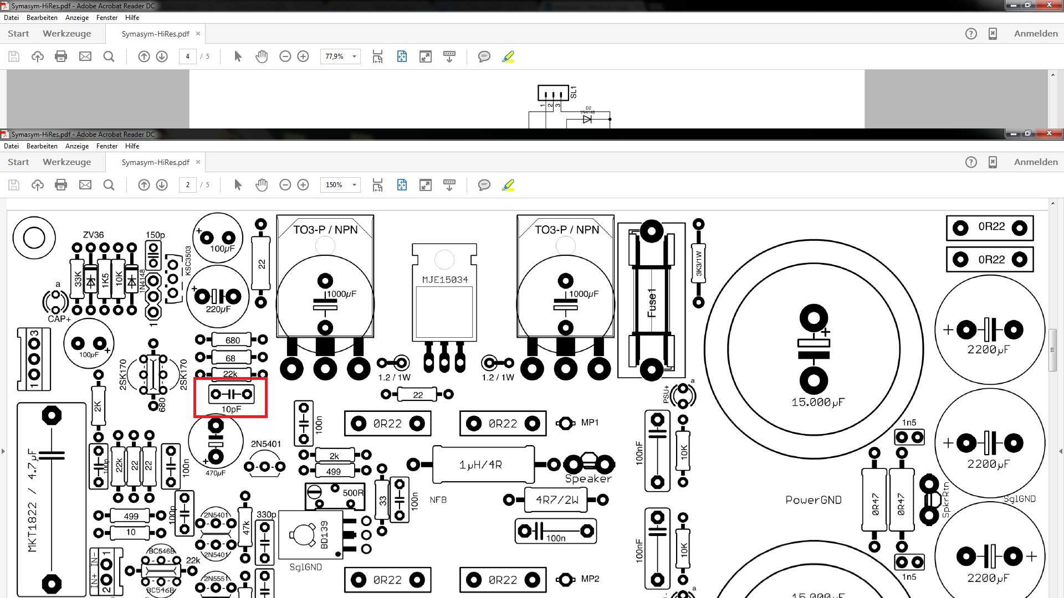This screenshot has width=1064, height=598.
Task: Click cloud upload icon in the upper window
Action: click(38, 56)
